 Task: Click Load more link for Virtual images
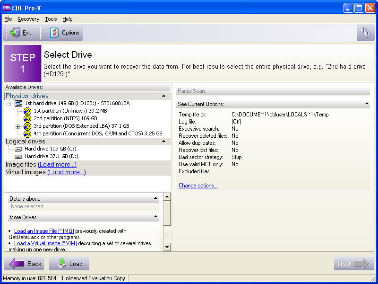(67, 172)
